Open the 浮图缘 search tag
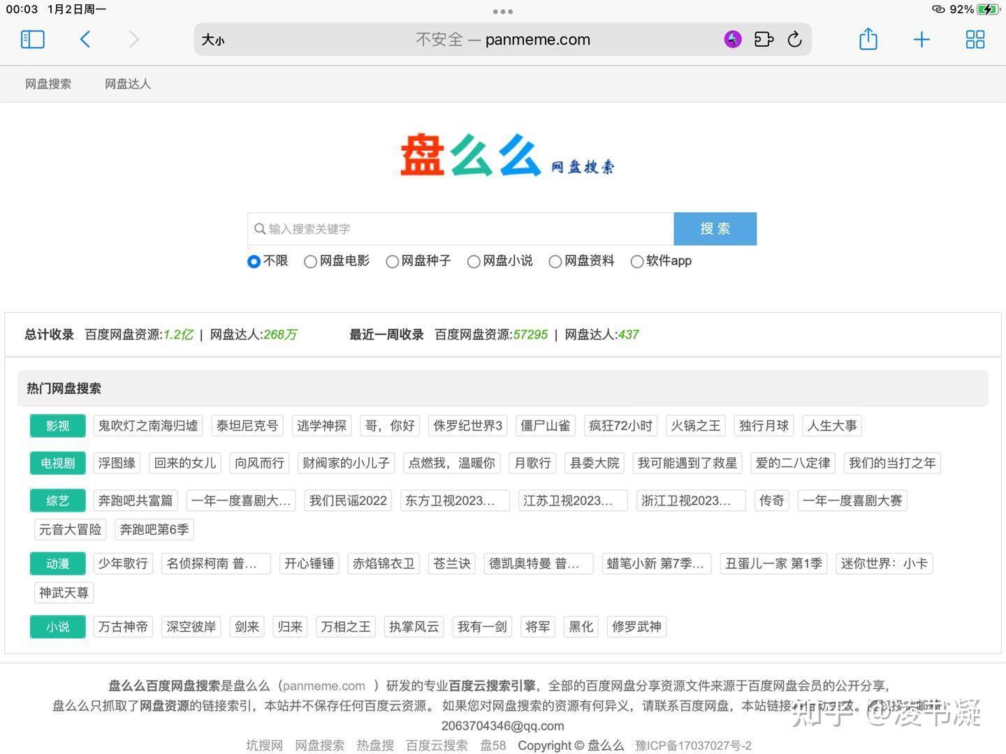The width and height of the screenshot is (1006, 754). 117,463
